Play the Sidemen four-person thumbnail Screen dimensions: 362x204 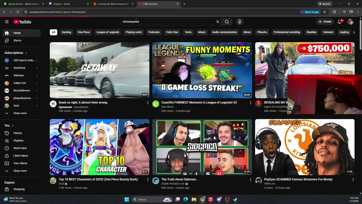[202, 147]
